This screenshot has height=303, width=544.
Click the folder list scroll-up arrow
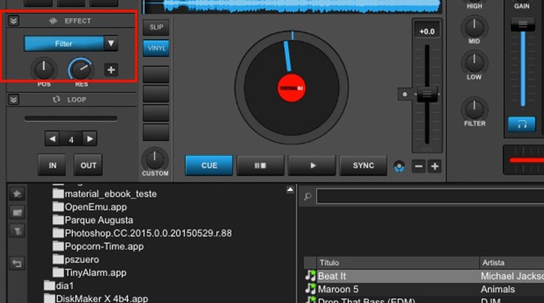tap(290, 190)
